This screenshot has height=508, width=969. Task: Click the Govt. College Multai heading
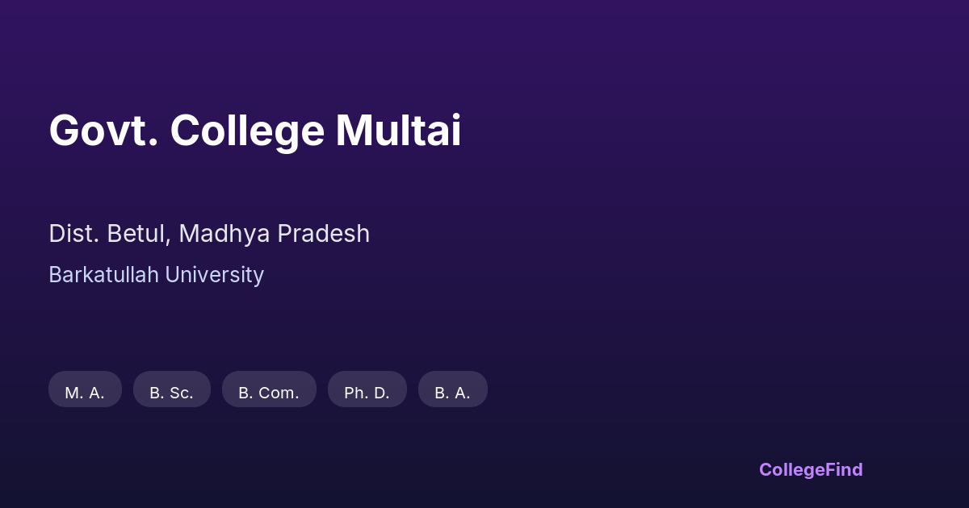point(254,131)
